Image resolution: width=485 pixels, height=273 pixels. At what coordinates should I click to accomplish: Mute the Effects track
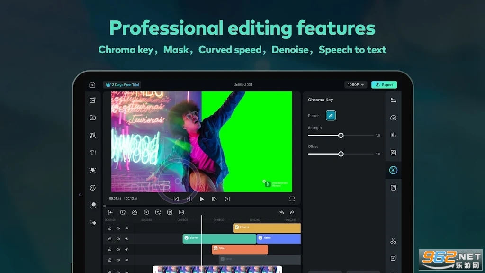(118, 228)
